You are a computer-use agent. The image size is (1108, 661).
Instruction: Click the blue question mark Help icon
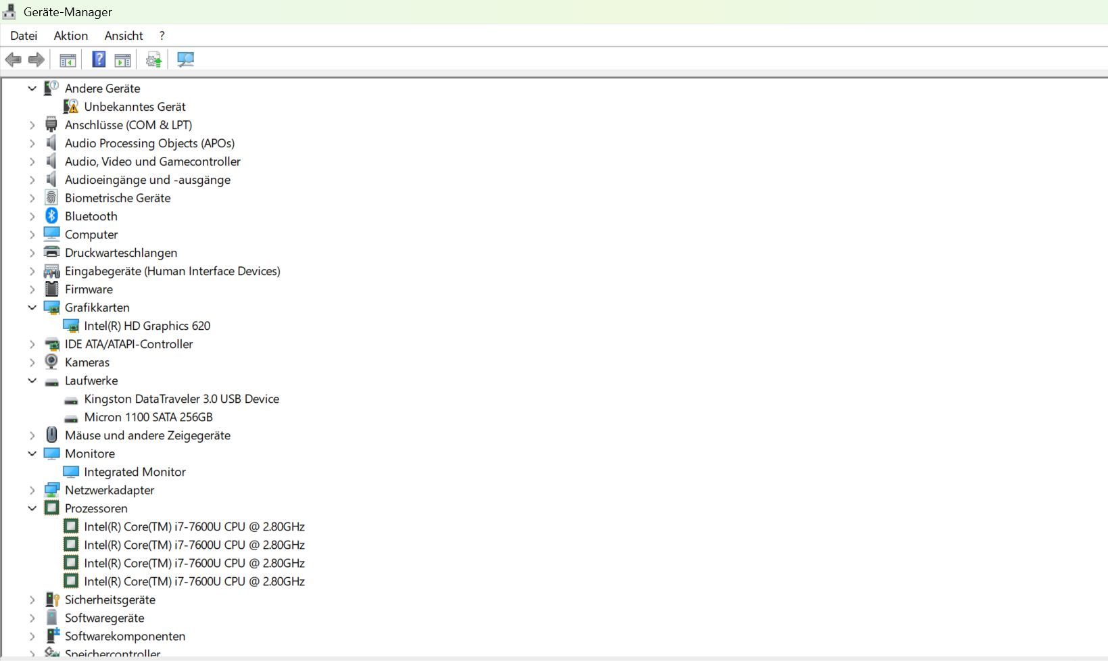(99, 60)
